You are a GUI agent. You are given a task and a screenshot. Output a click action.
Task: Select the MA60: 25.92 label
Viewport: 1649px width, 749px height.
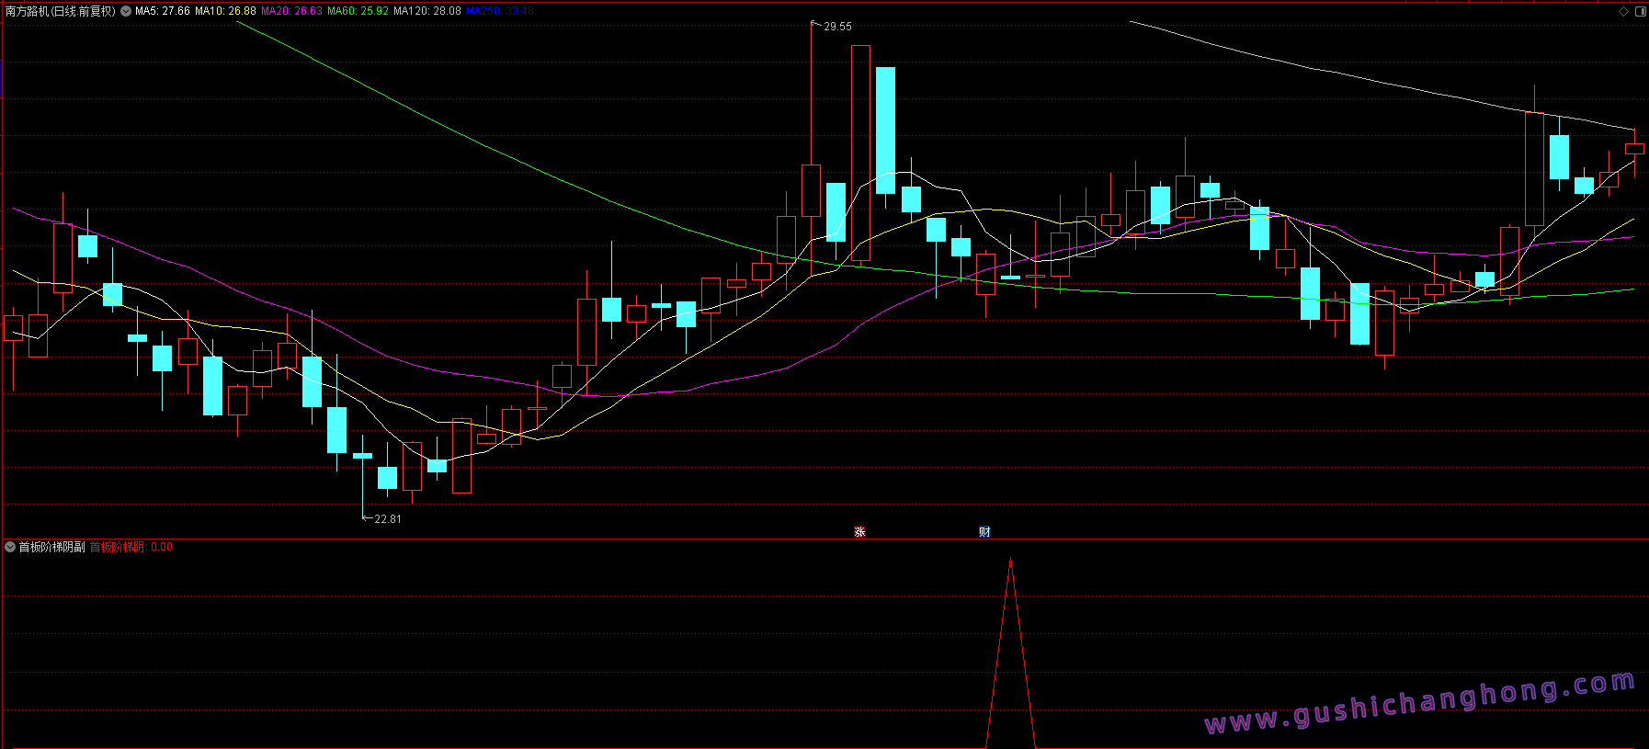358,11
